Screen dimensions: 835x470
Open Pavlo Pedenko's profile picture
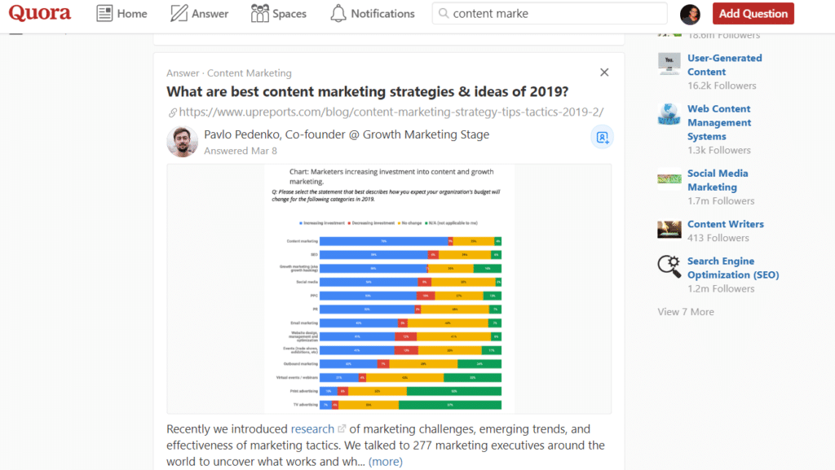[182, 141]
